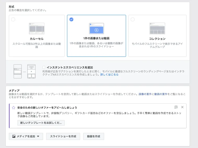Open the メディアを追加 dropdown
The image size is (198, 148).
(x=26, y=136)
